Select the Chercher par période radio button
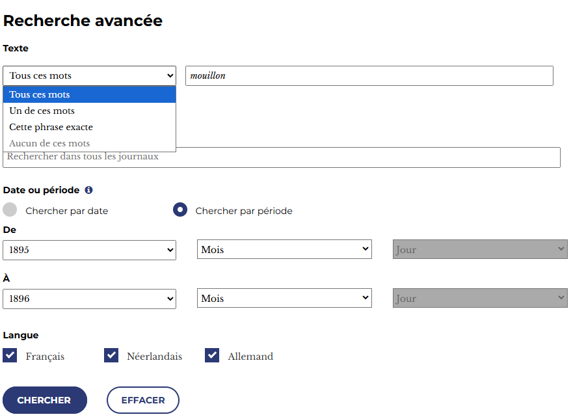Screen dimensions: 573x419 coord(180,210)
